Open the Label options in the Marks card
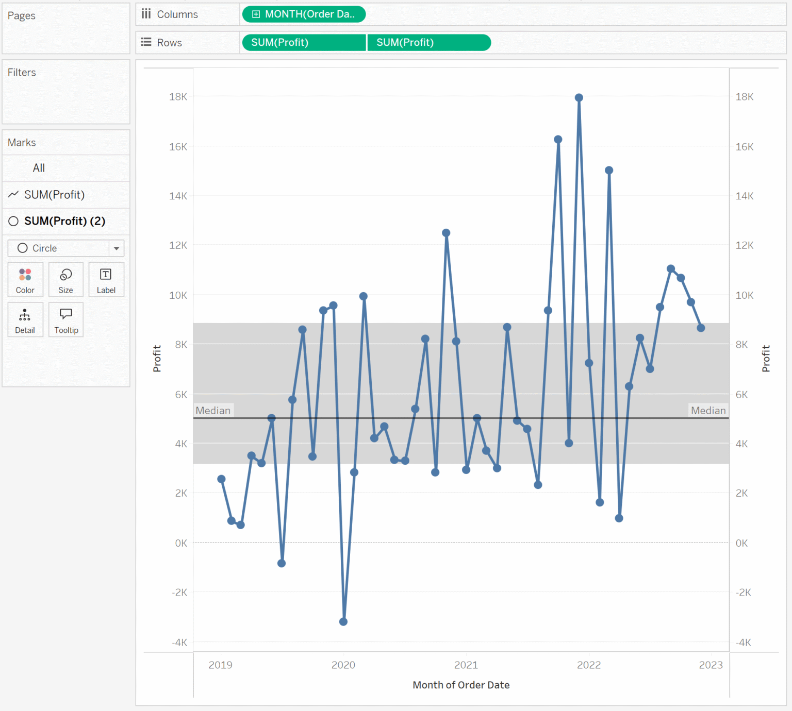 click(x=106, y=280)
